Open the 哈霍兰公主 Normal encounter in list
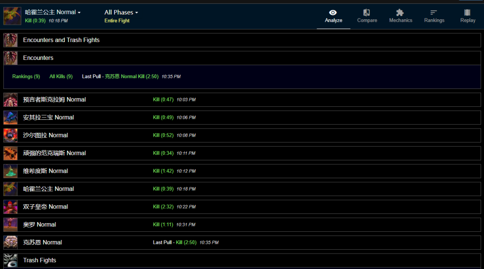The width and height of the screenshot is (484, 269). coord(48,189)
